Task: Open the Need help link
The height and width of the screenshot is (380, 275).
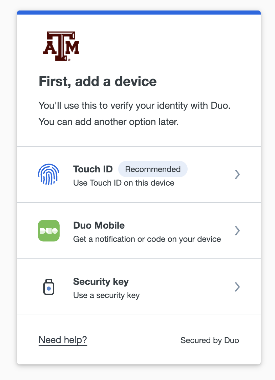Action: tap(63, 340)
